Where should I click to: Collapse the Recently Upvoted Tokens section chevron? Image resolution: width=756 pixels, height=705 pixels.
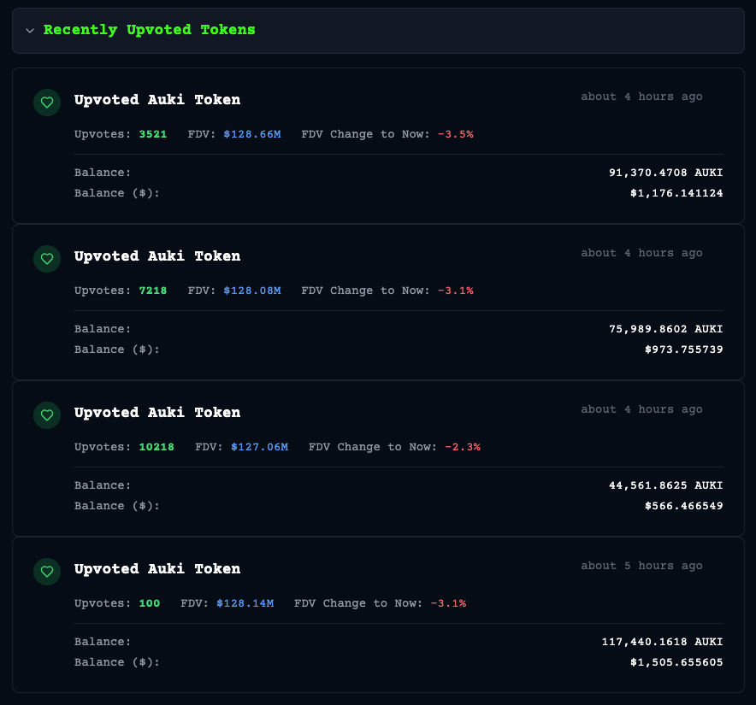coord(30,31)
